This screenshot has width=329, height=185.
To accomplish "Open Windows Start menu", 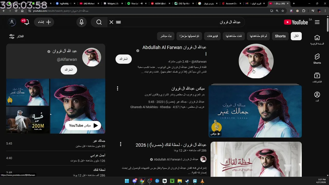I will (127, 181).
